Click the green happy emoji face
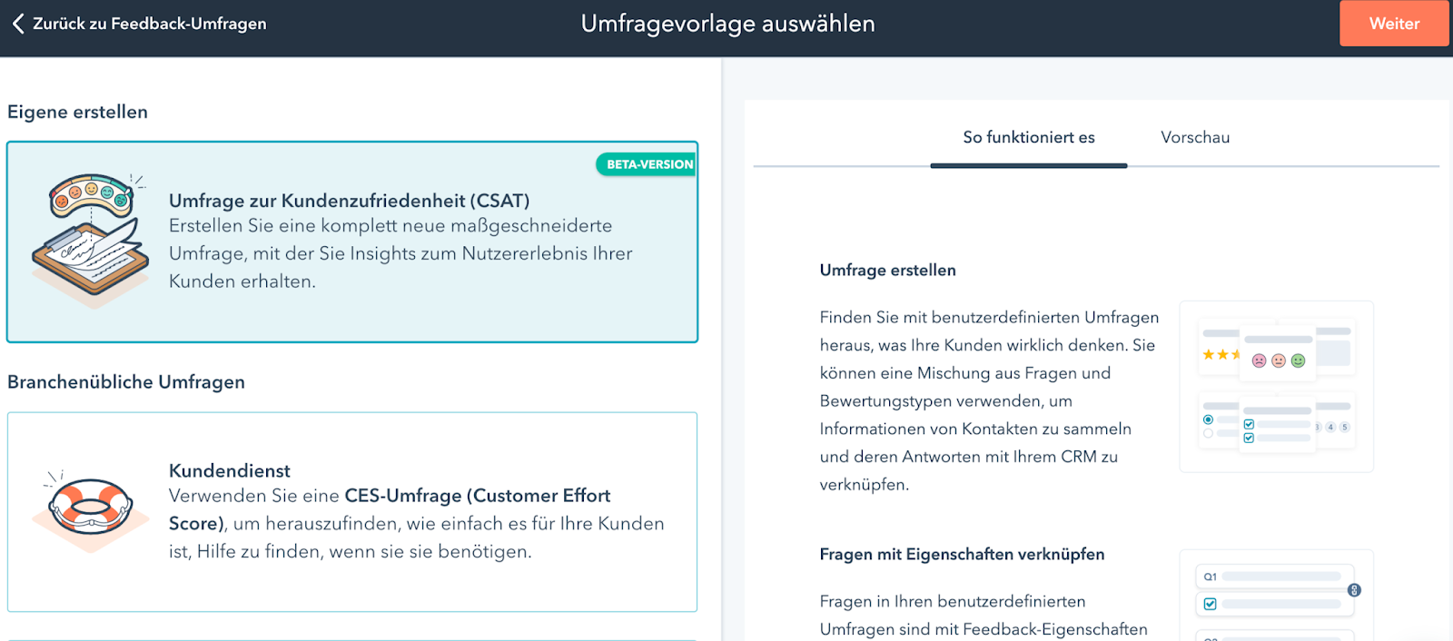Viewport: 1453px width, 641px height. pos(1298,360)
